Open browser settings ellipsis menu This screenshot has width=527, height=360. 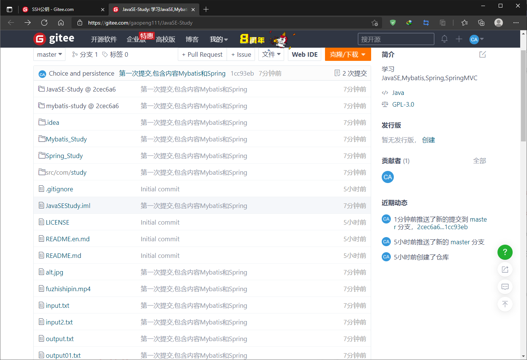pos(516,23)
